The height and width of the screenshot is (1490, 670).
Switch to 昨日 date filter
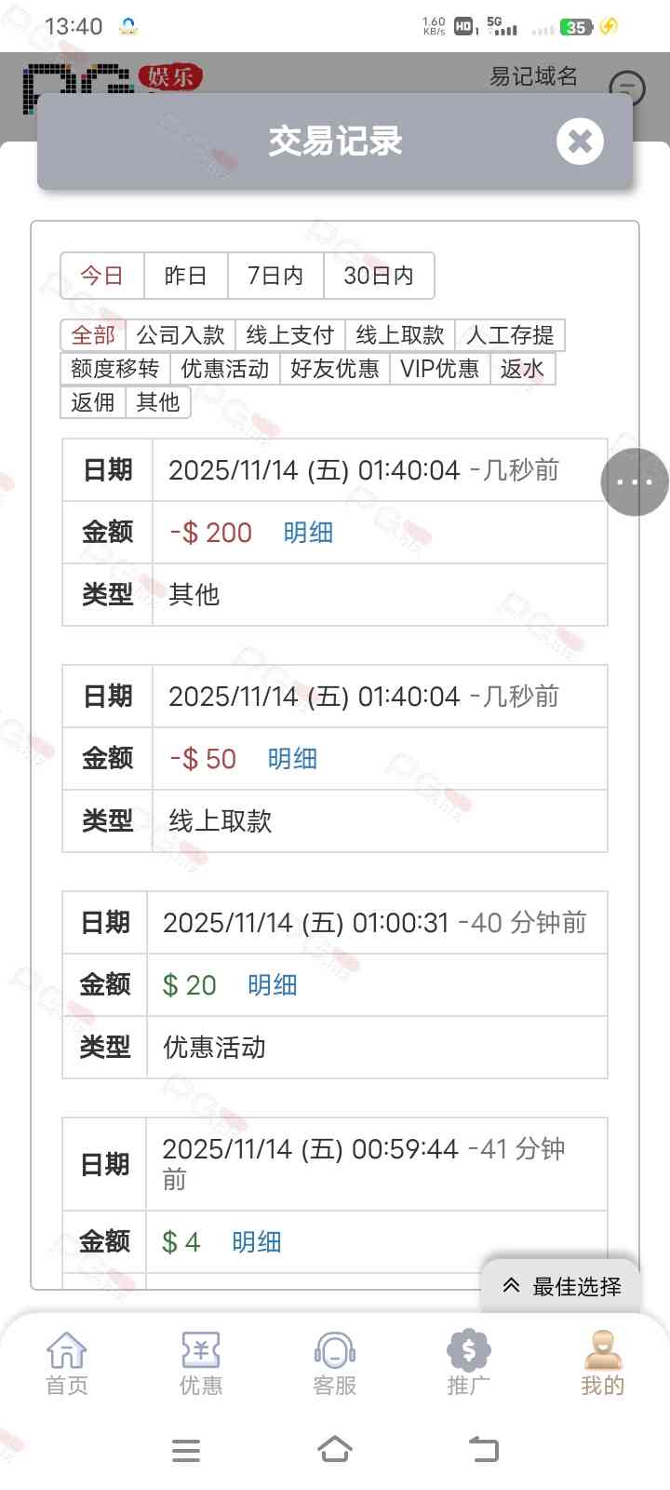(x=185, y=276)
